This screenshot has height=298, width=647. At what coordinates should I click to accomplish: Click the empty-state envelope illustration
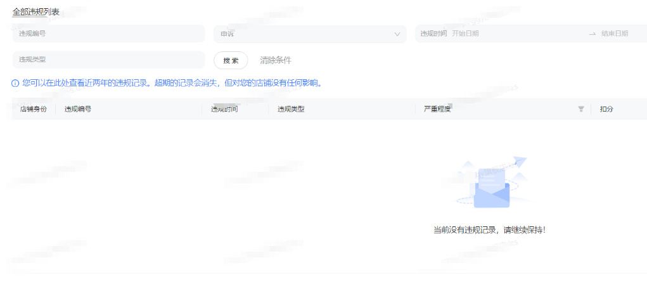tap(492, 184)
